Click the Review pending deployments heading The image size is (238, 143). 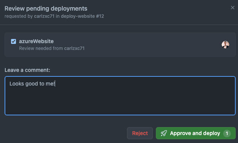(46, 9)
